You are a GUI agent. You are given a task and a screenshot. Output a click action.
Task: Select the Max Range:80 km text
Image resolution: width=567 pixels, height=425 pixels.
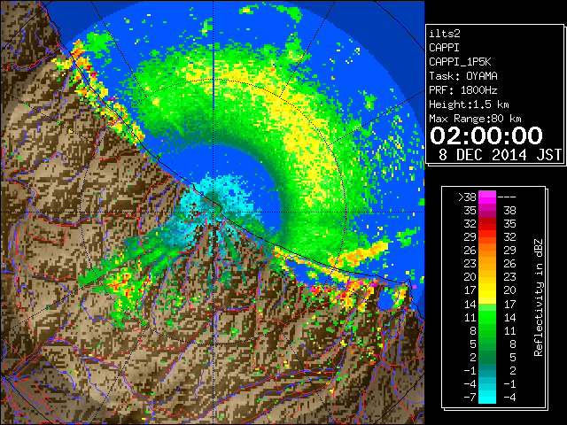click(x=475, y=119)
